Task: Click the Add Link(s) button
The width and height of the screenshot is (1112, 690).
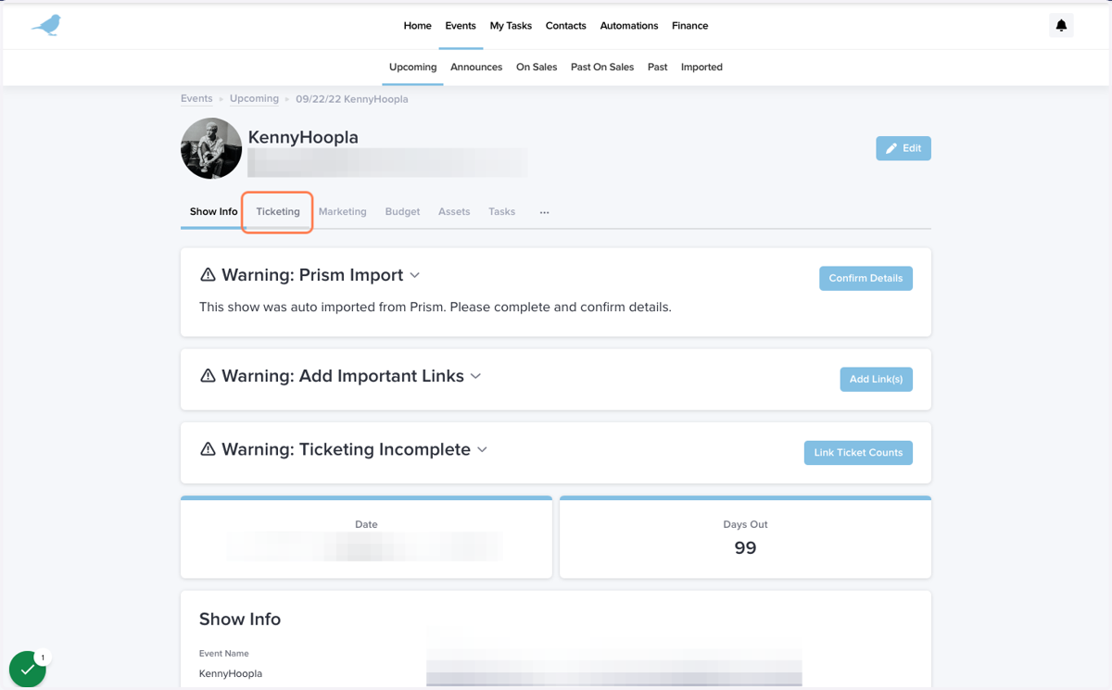Action: (876, 379)
